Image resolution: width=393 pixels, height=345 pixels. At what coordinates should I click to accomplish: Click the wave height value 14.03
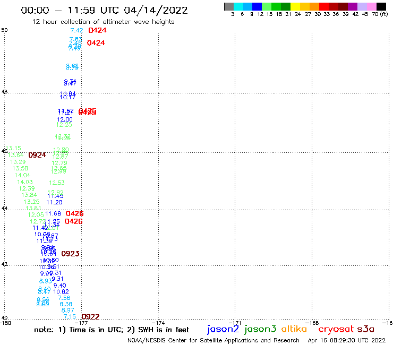(25, 182)
